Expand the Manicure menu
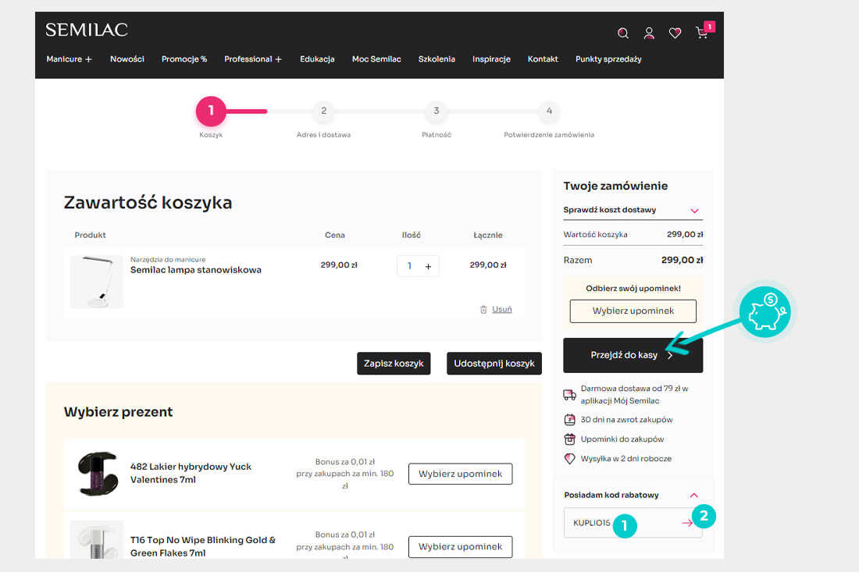The image size is (859, 572). coord(69,59)
